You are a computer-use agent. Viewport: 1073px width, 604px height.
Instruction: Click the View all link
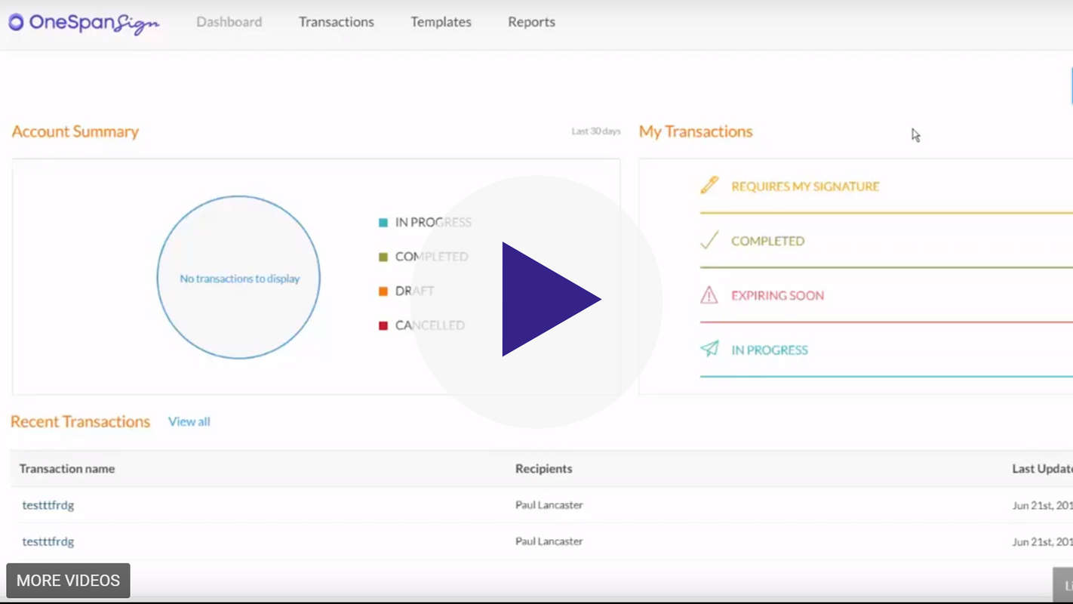click(189, 421)
